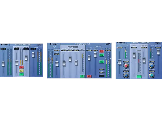
Task: Click TransMod Recovery 50.0 ms field
Action: (151, 71)
